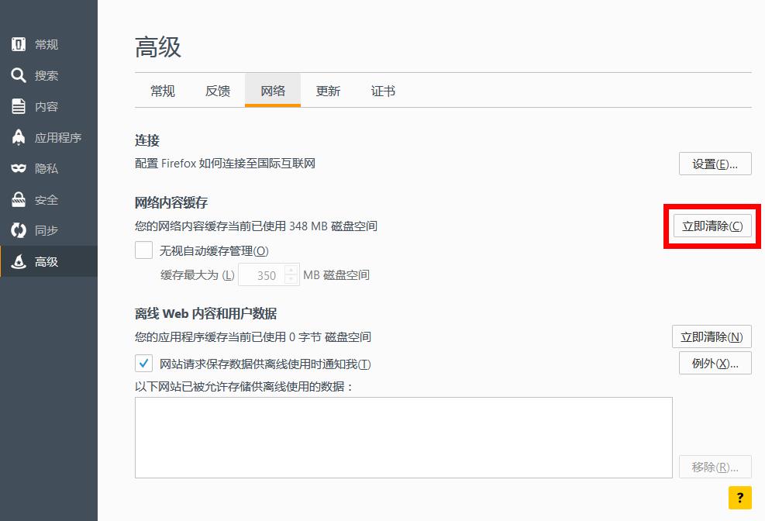This screenshot has height=521, width=765.
Task: Decrease cache size with stepper down arrow
Action: tap(291, 280)
